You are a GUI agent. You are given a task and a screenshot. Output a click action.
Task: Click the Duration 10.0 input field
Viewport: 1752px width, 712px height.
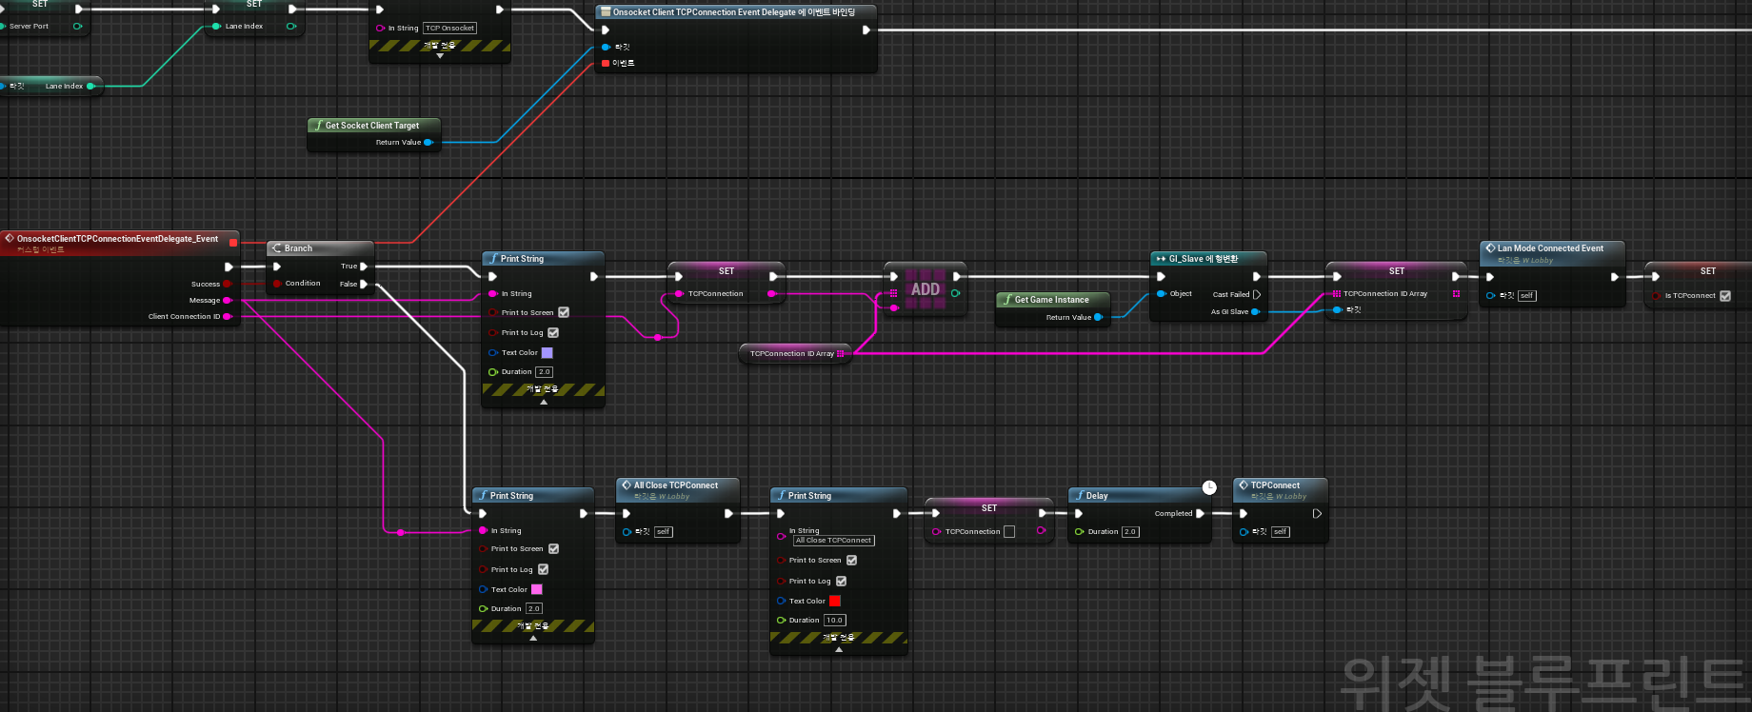pyautogui.click(x=835, y=620)
